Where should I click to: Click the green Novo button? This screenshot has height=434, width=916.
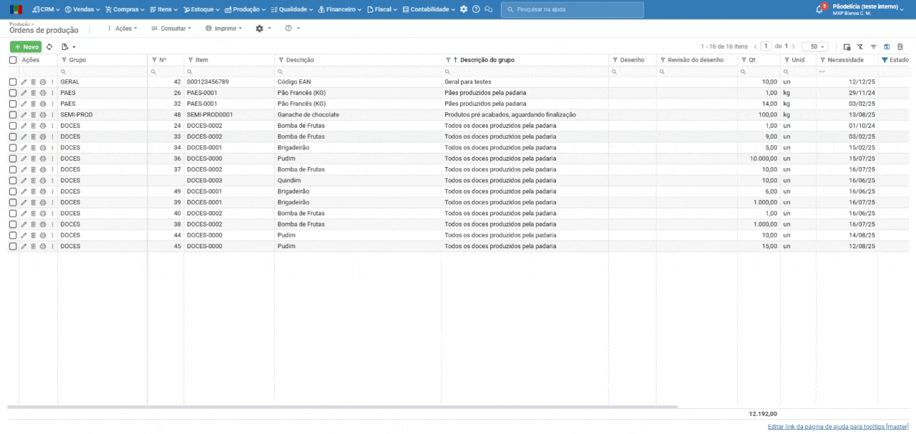(26, 46)
